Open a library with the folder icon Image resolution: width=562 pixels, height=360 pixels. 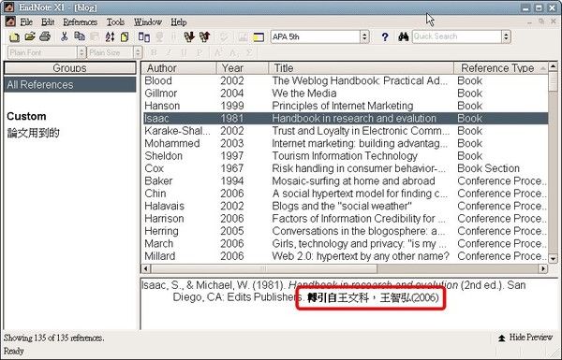[x=30, y=36]
